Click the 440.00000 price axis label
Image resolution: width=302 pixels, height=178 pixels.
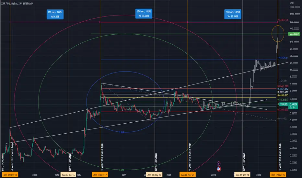click(295, 28)
